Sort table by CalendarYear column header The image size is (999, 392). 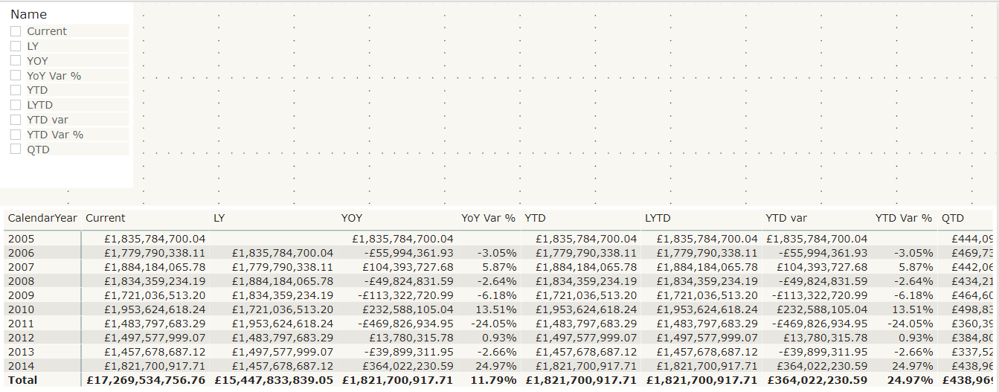[42, 218]
